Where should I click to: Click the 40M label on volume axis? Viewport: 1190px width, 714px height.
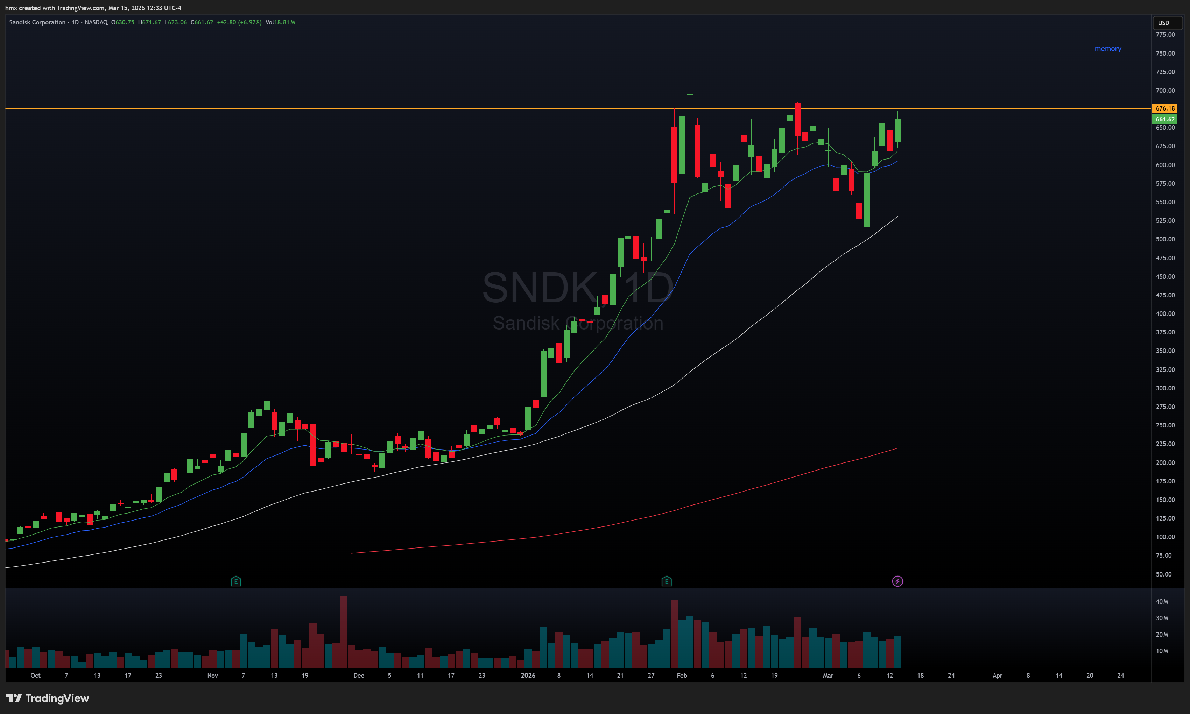[x=1162, y=602]
